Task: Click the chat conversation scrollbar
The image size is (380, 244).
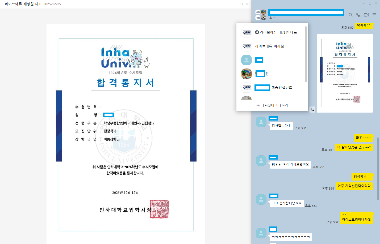Action: point(378,169)
